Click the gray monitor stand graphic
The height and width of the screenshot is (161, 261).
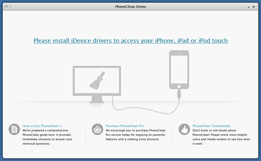pyautogui.click(x=97, y=99)
